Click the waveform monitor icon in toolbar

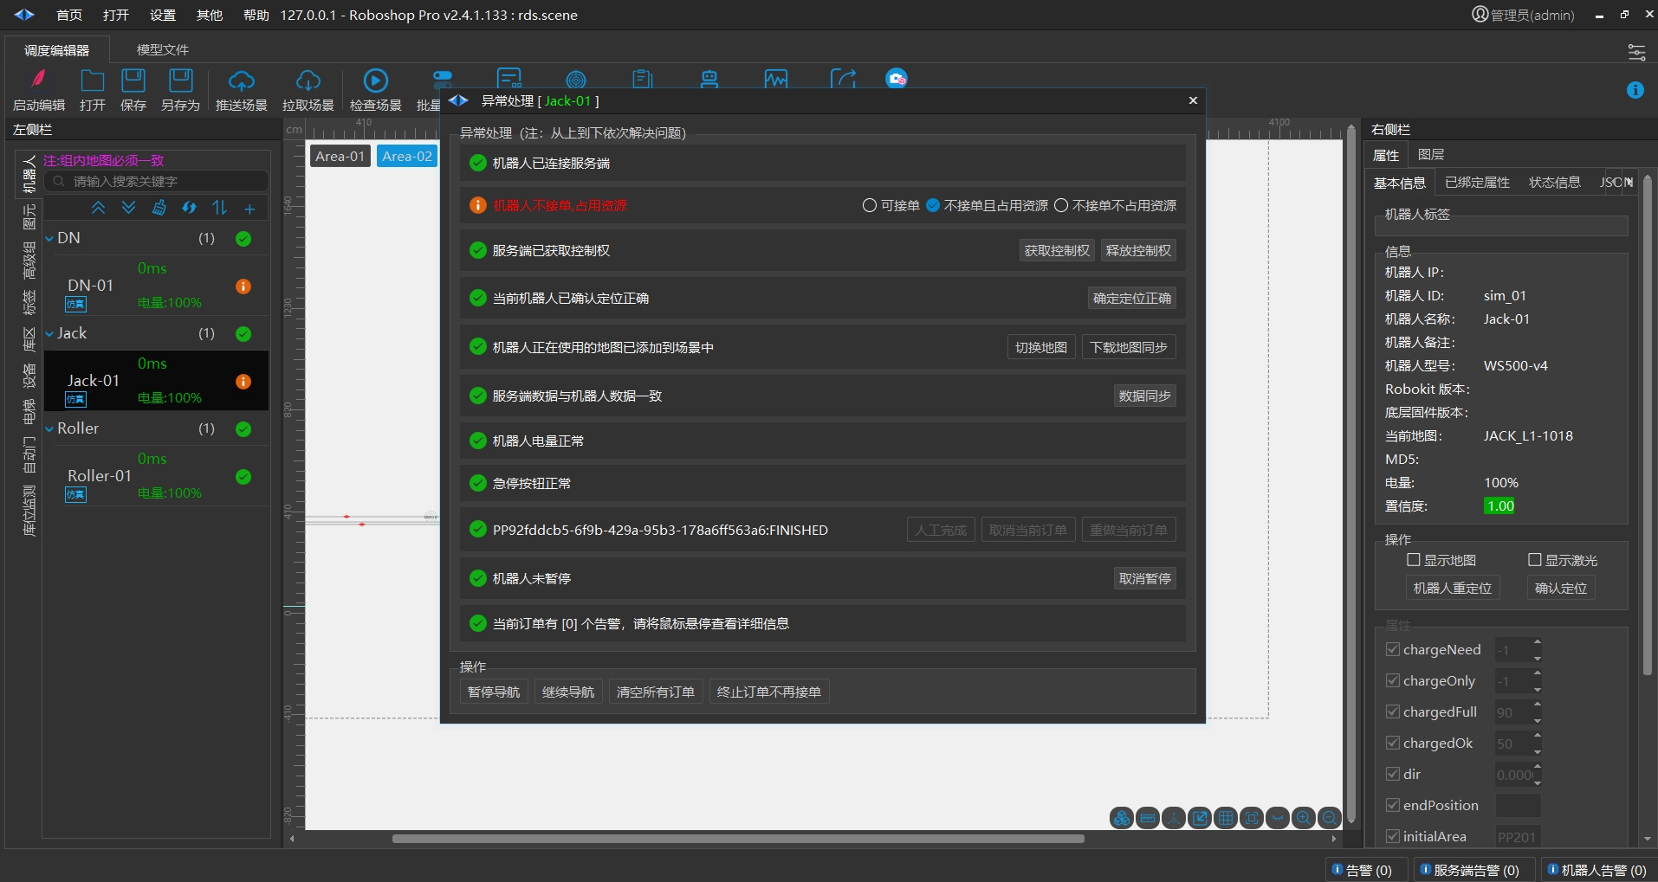click(776, 80)
